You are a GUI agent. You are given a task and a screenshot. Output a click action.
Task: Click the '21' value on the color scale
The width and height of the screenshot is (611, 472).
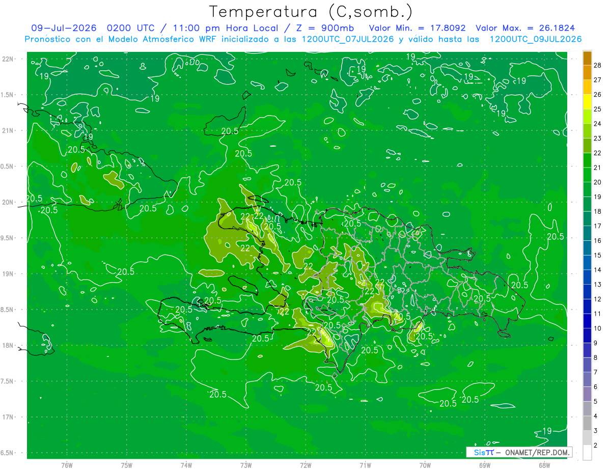[x=599, y=168]
